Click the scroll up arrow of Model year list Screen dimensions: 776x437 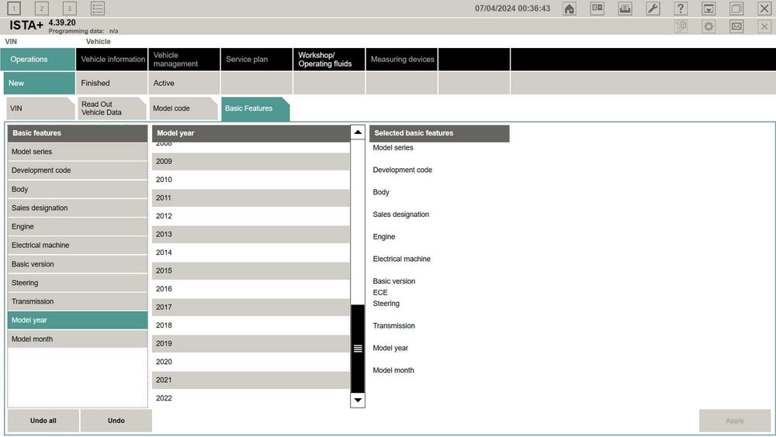tap(358, 132)
